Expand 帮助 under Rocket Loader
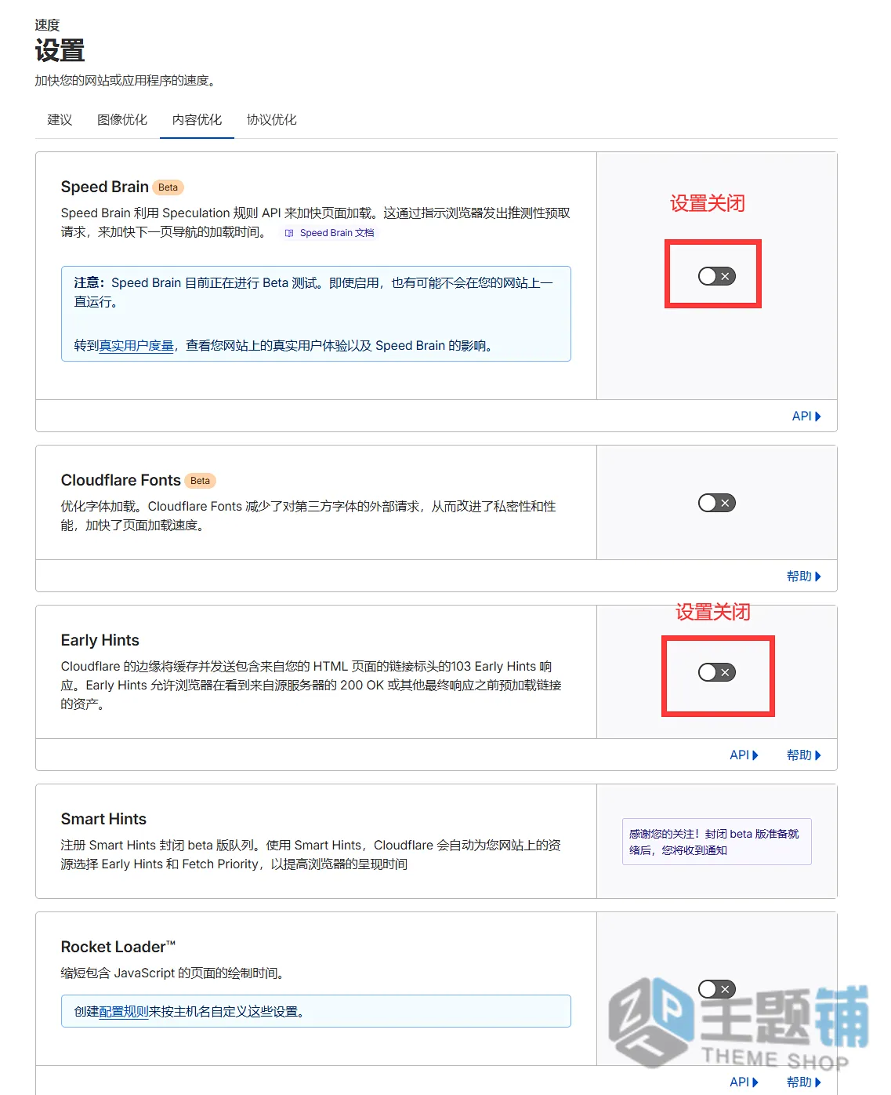The image size is (891, 1095). (x=804, y=1082)
